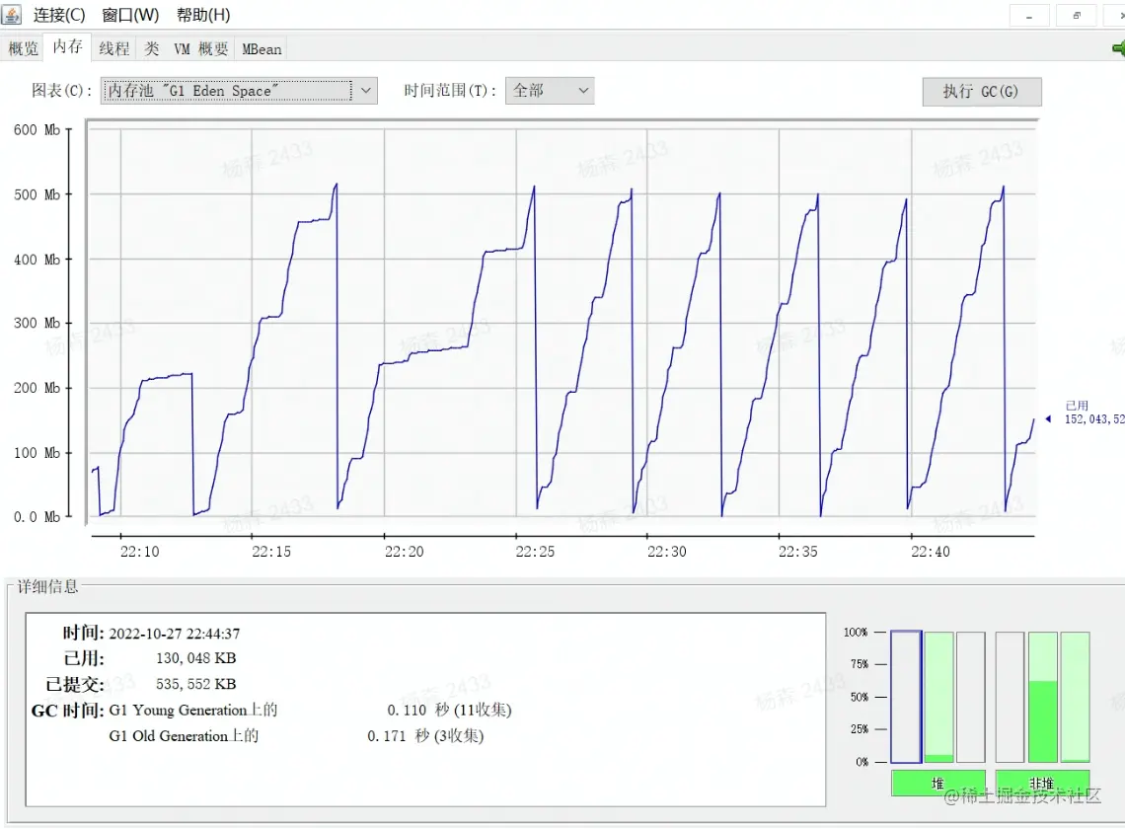Image resolution: width=1125 pixels, height=829 pixels.
Task: Select the second heap memory pool bar
Action: 938,697
